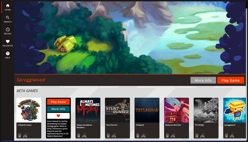Click the gamepad icon under The Bridge
Screen dimensions: 248x142
pos(203,135)
